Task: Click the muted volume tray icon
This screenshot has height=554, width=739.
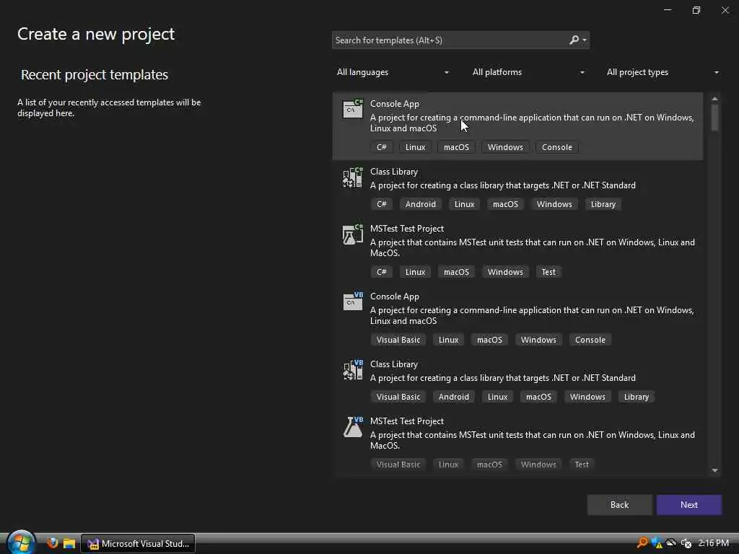Action: [686, 543]
